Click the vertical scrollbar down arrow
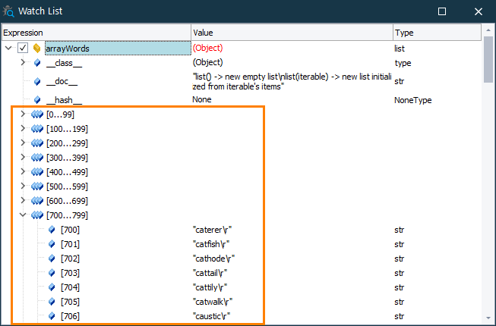 489,317
